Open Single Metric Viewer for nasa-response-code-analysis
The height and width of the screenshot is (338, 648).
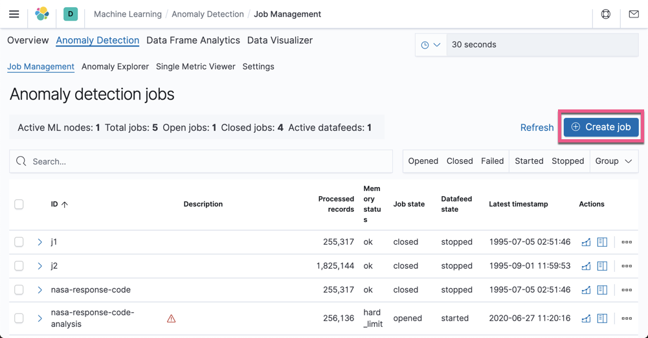pos(586,319)
